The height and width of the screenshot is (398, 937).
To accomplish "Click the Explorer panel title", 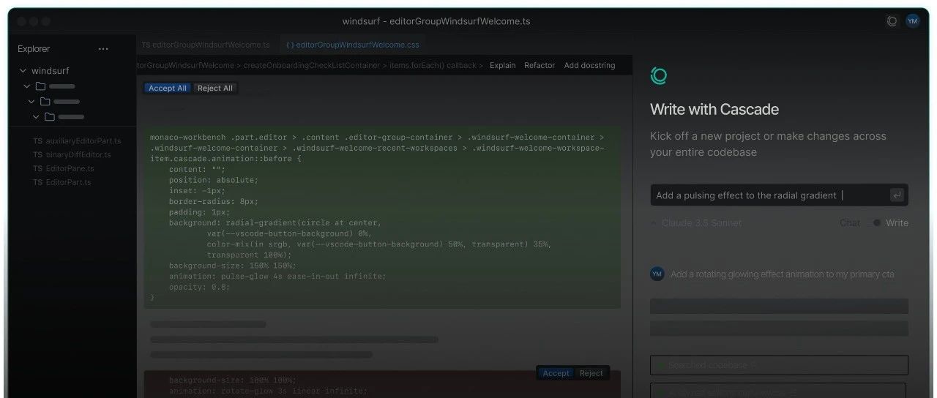I will click(34, 49).
